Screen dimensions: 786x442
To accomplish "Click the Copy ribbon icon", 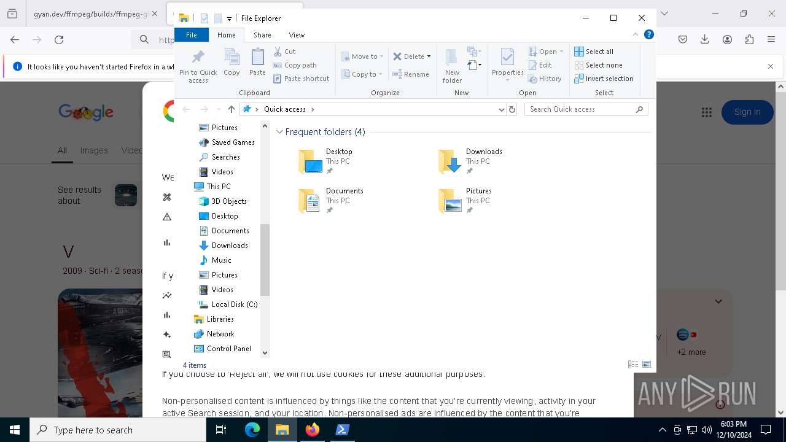I will 232,63.
